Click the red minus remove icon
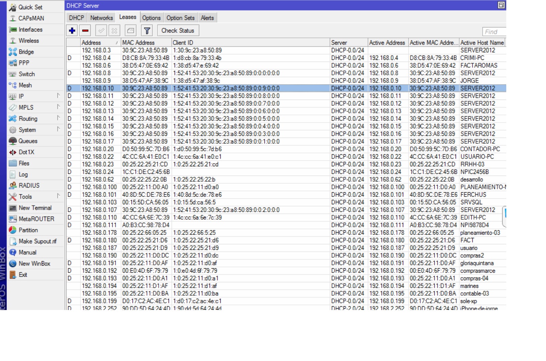Screen dimensions: 546x361 click(x=85, y=30)
